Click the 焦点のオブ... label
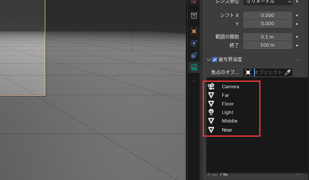This screenshot has height=180, width=309. 225,72
